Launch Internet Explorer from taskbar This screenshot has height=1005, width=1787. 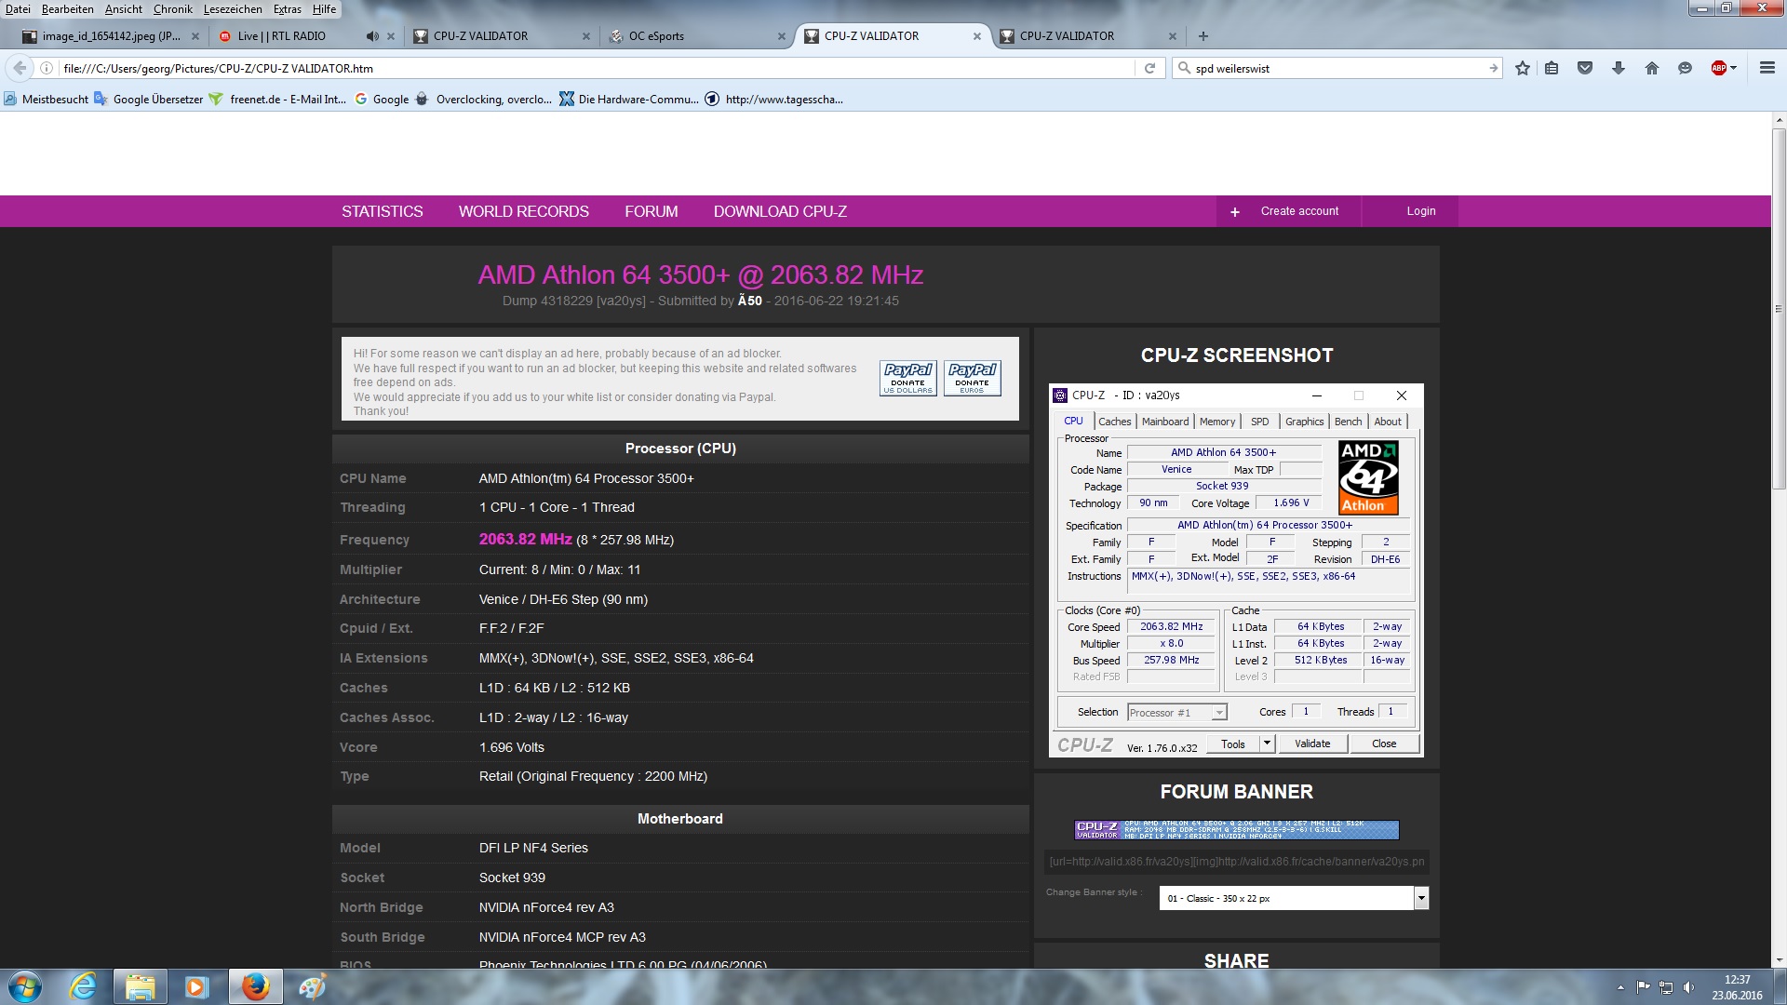point(83,986)
